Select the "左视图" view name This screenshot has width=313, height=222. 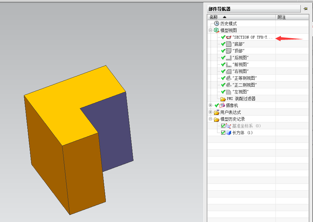click(x=240, y=92)
